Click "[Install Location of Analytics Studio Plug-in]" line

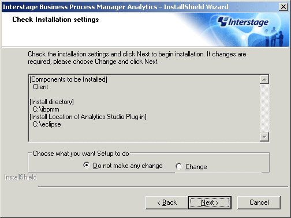[88, 117]
